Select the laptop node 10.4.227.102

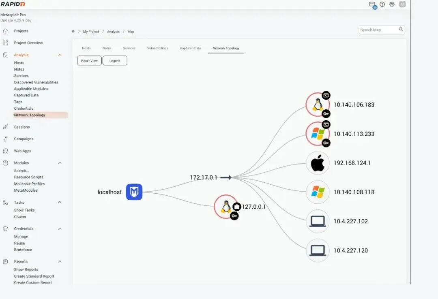pos(318,221)
